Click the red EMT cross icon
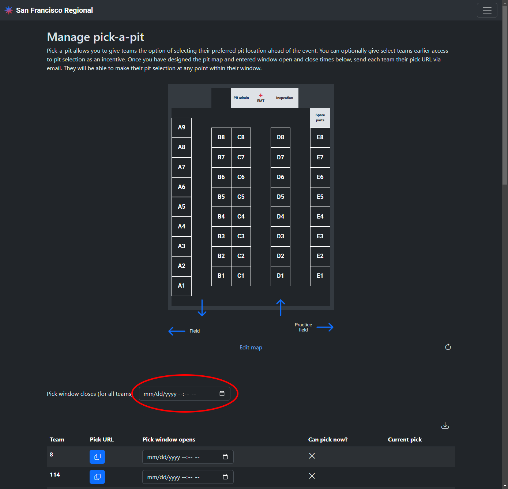This screenshot has height=489, width=508. (261, 95)
